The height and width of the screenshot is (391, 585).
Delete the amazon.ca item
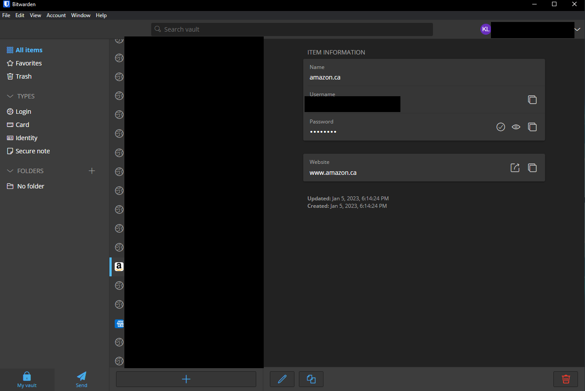pyautogui.click(x=566, y=379)
